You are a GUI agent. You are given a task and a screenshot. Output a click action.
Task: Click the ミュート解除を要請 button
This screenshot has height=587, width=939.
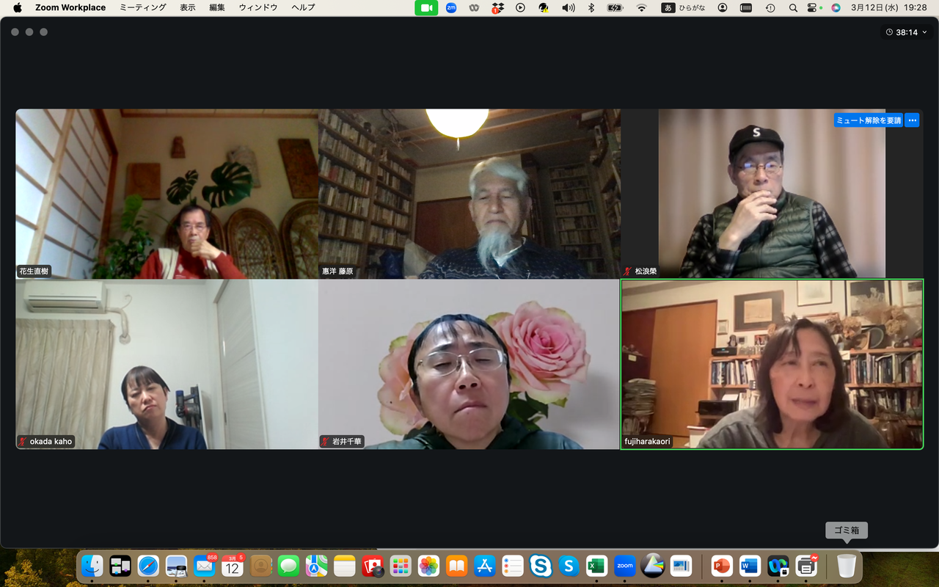pos(869,120)
